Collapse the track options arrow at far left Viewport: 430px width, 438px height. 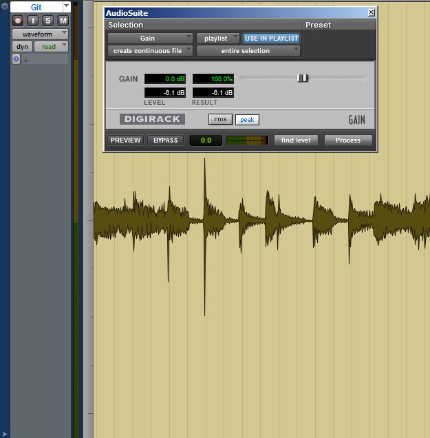(x=5, y=7)
